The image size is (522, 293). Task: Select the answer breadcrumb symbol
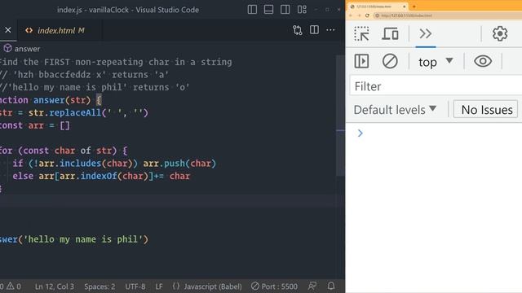[22, 49]
